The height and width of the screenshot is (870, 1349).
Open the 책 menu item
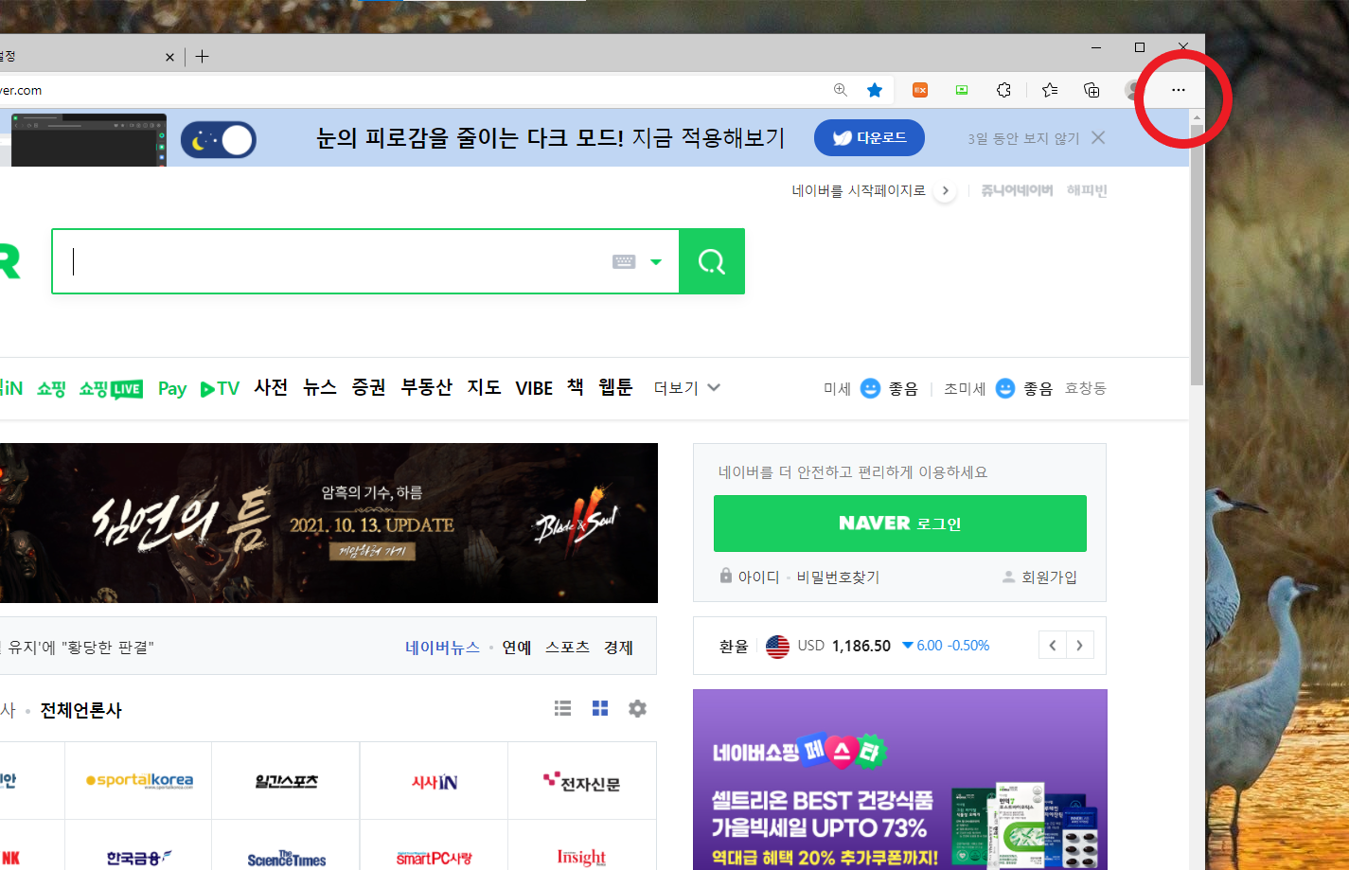(x=576, y=387)
